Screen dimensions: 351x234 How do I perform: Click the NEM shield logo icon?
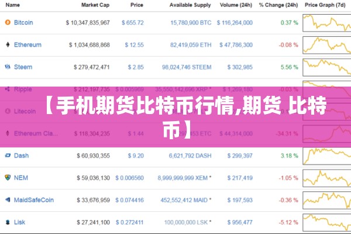click(8, 178)
